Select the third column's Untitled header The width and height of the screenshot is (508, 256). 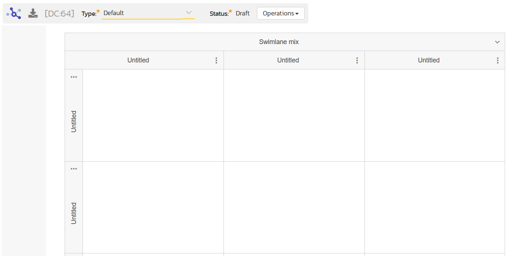pos(428,60)
